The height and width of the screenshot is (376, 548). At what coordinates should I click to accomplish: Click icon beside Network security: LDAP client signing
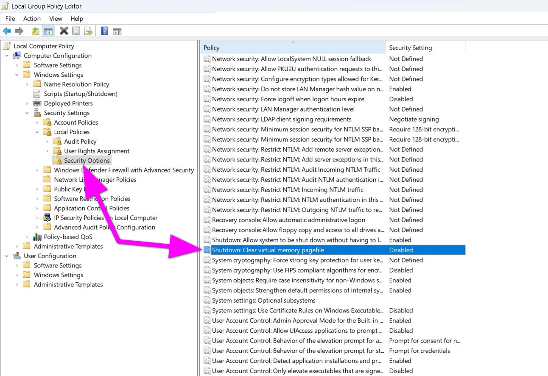(x=207, y=120)
